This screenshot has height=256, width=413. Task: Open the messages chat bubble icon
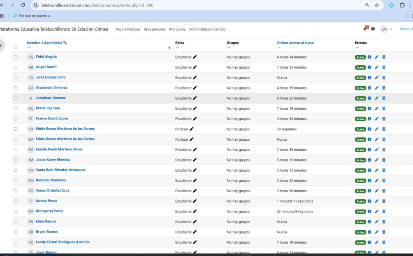click(373, 29)
